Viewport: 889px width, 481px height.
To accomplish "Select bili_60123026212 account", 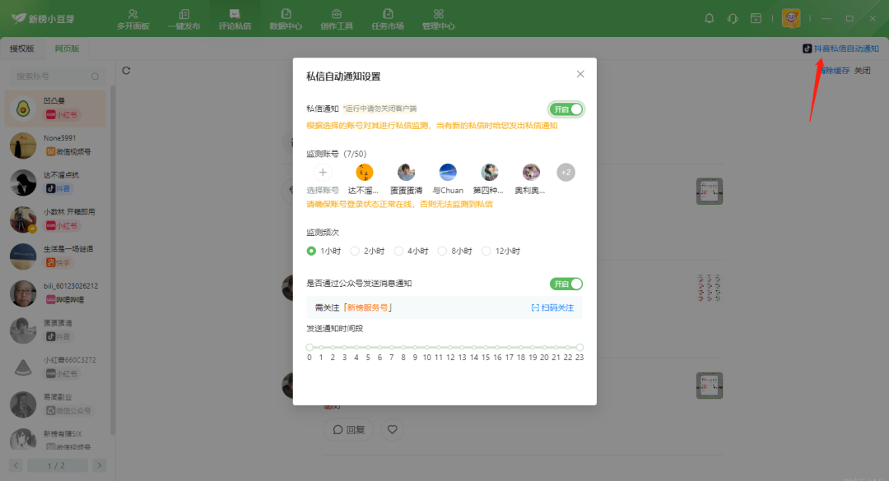I will click(56, 294).
